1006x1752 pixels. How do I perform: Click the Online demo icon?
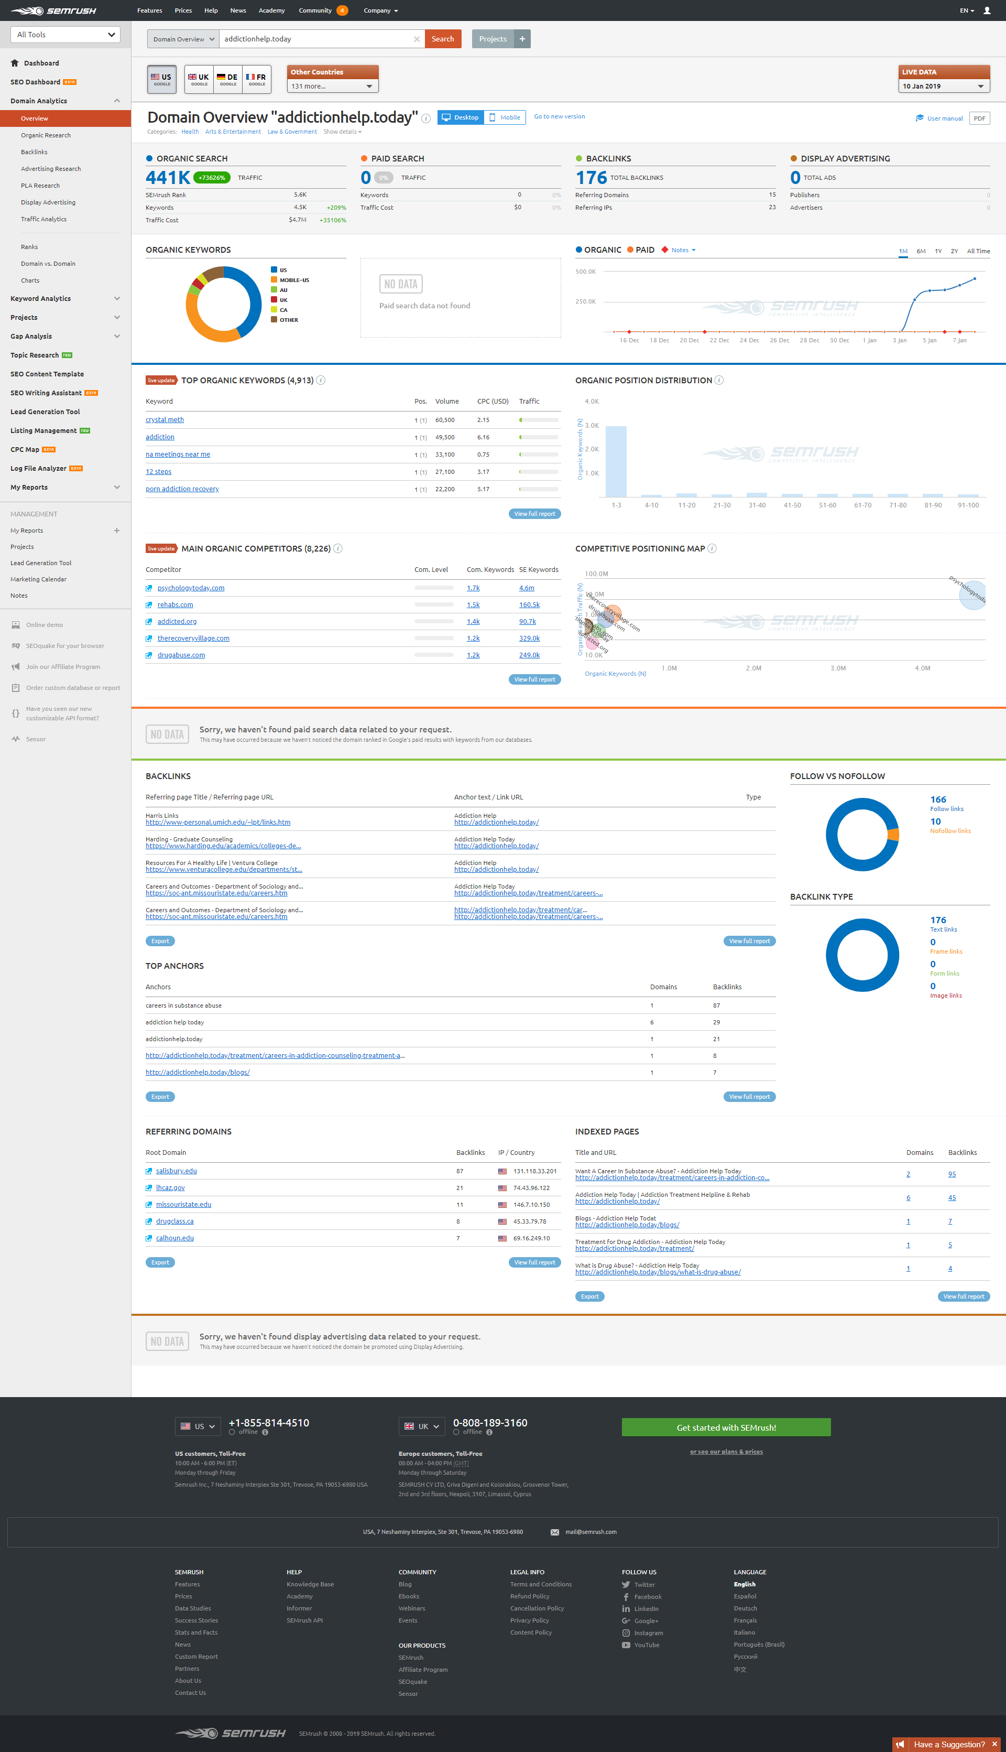pos(15,625)
